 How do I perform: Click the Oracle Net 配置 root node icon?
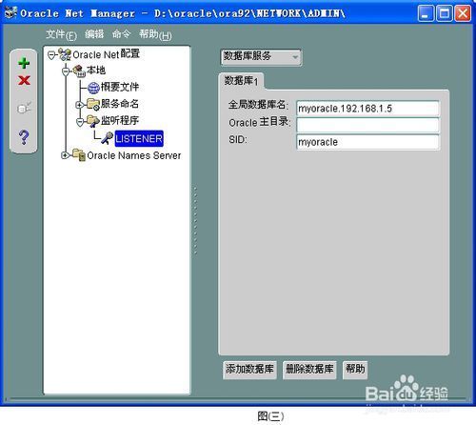tap(65, 54)
